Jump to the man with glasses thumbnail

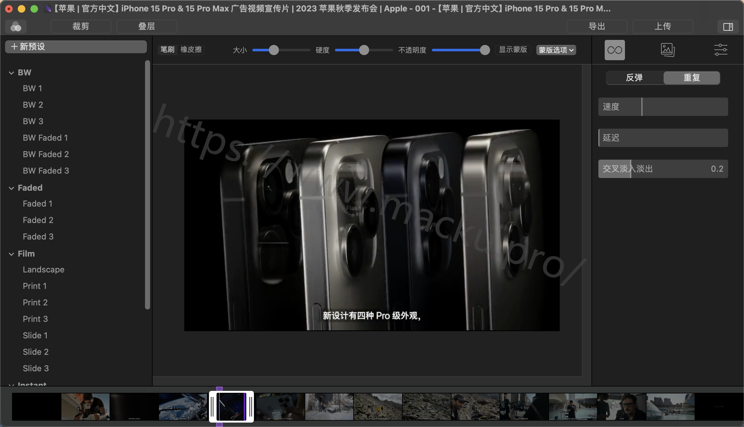[x=622, y=407]
